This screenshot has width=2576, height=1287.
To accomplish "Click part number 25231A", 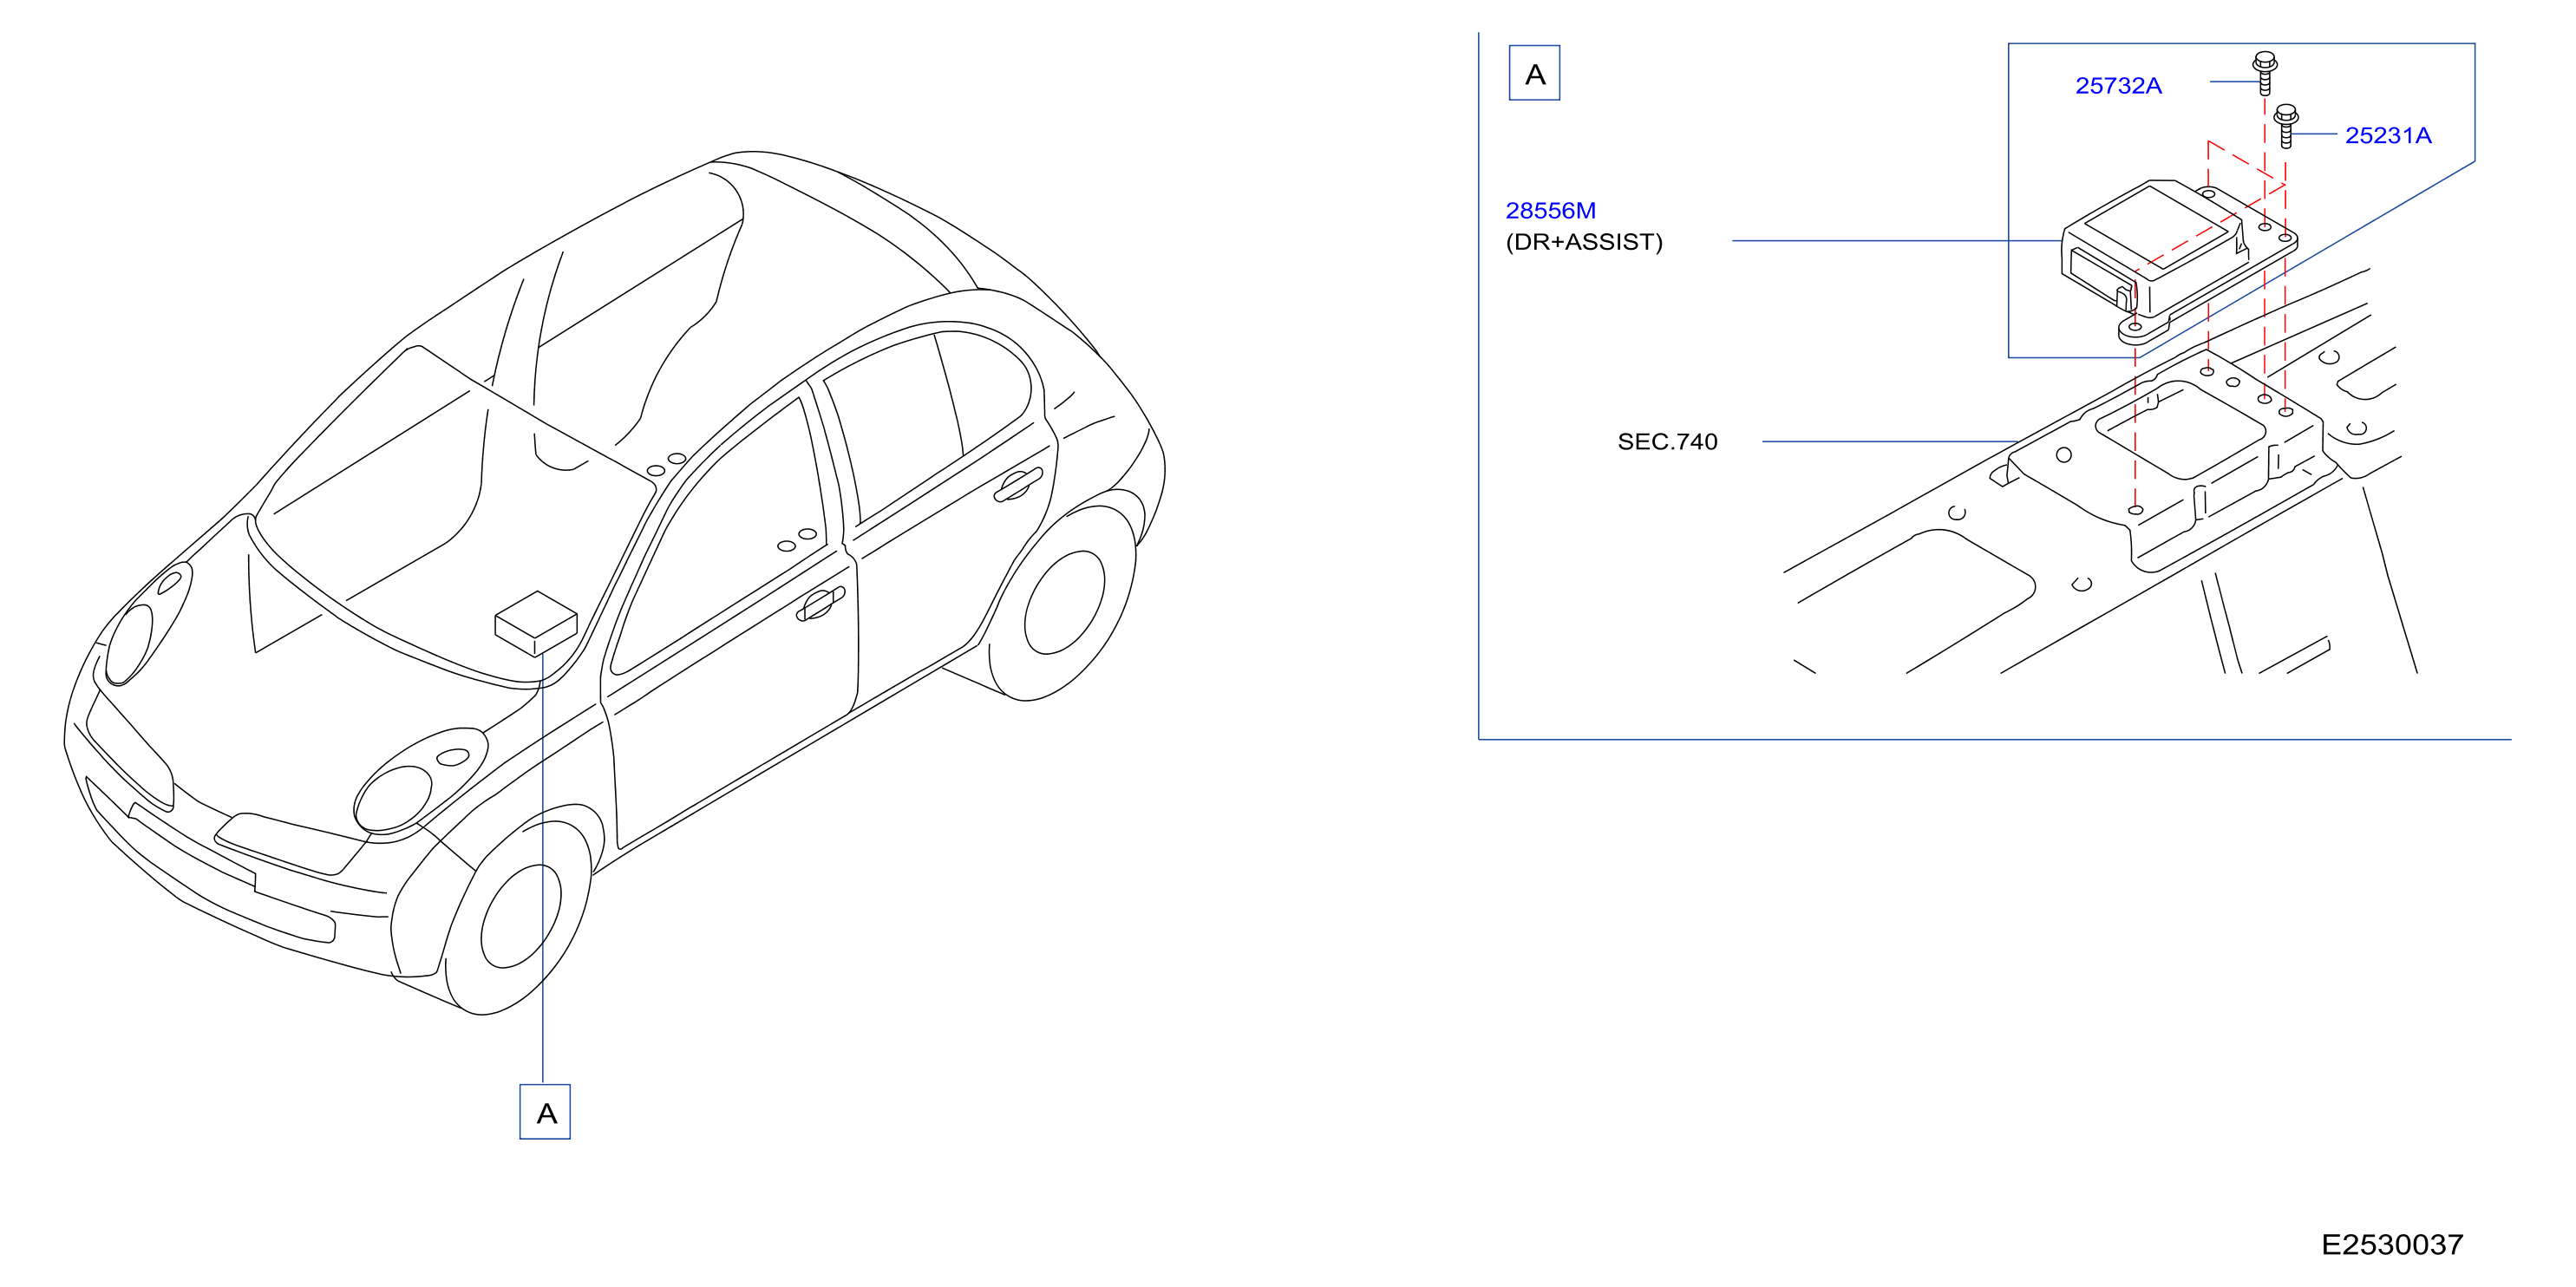I will tap(2388, 136).
